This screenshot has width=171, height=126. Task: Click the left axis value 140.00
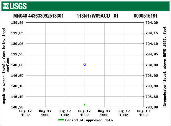[x=17, y=65]
